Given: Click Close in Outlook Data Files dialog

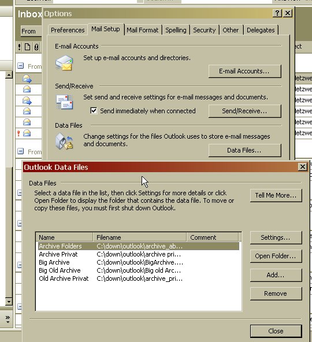Looking at the screenshot, I should pos(276,331).
